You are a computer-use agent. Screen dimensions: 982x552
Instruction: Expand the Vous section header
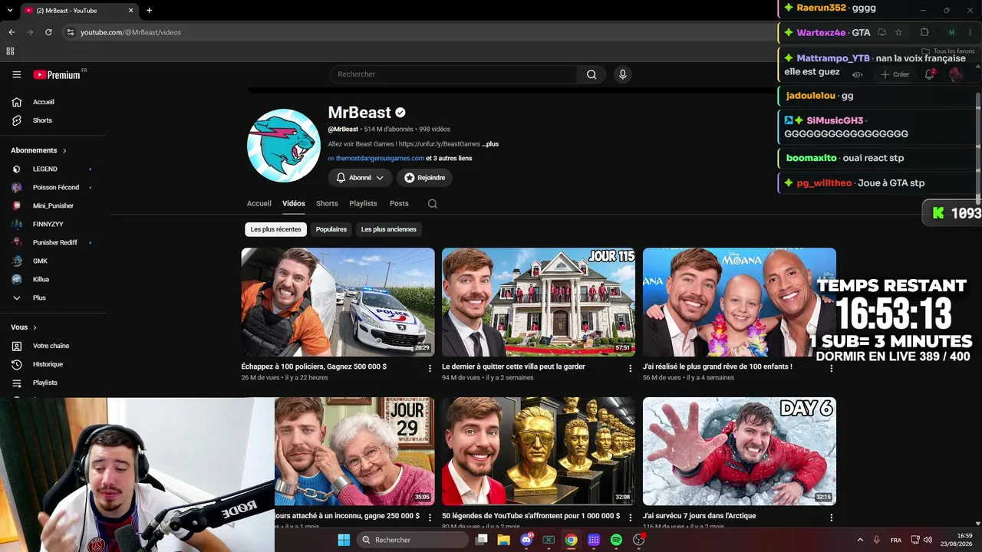click(24, 327)
